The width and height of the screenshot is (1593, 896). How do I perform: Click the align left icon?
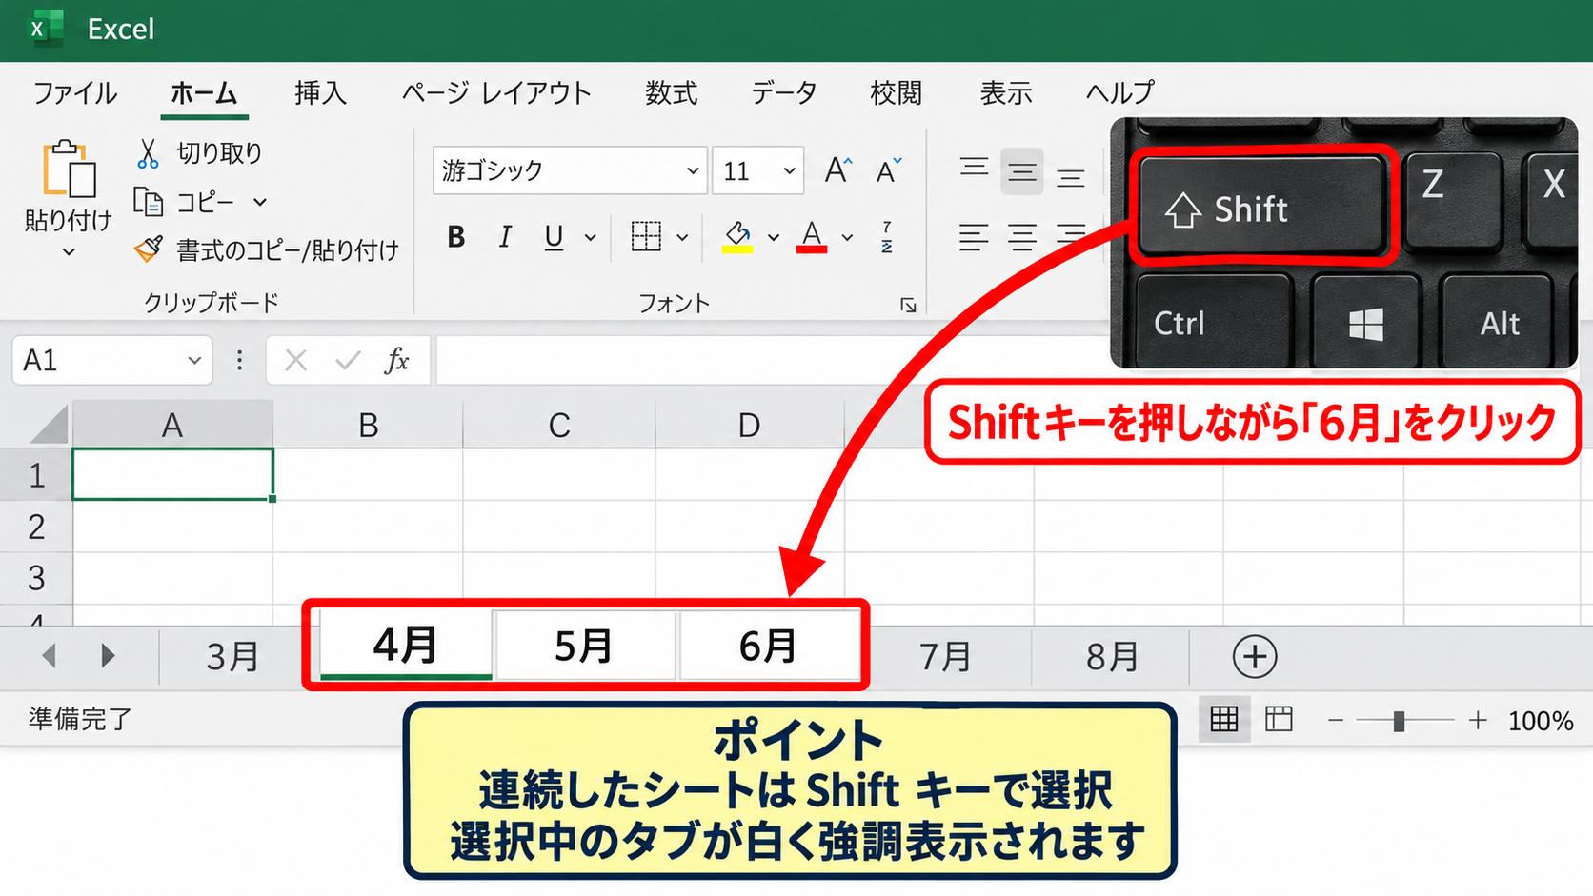click(x=974, y=236)
